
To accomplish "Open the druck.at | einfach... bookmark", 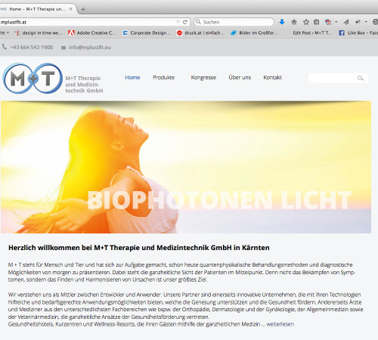I will [200, 33].
